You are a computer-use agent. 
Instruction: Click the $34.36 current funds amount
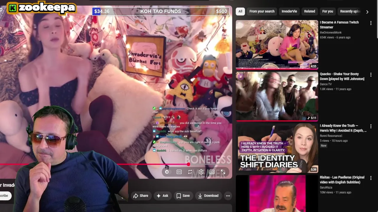(x=102, y=11)
